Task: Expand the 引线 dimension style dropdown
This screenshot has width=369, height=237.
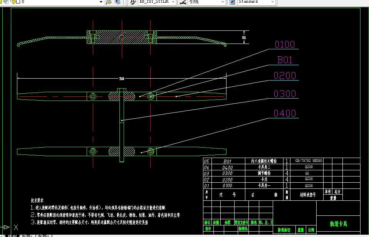Action: click(x=223, y=2)
